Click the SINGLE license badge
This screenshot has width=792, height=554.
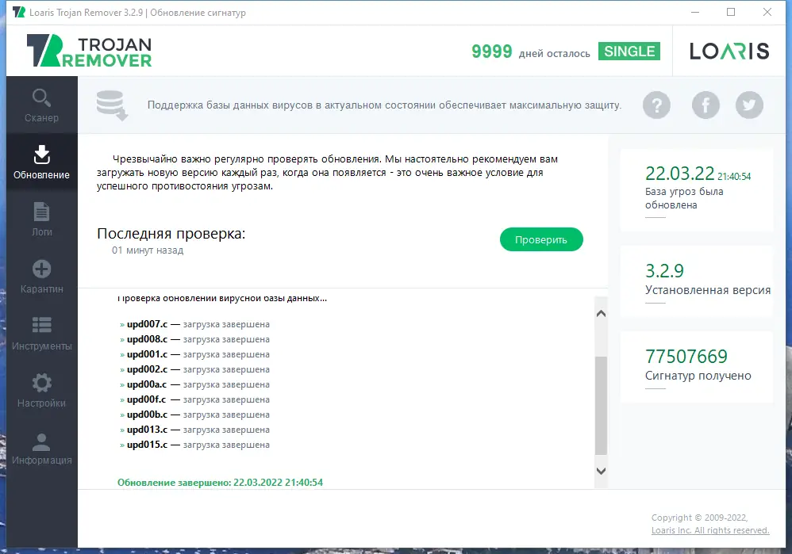coord(629,51)
